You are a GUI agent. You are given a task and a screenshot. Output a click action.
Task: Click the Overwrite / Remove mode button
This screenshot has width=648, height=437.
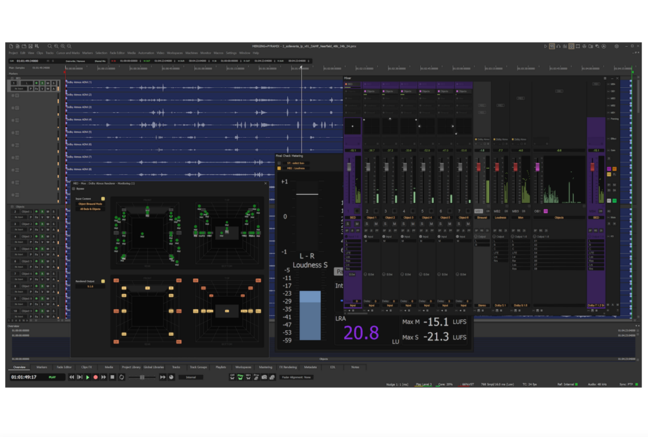74,61
